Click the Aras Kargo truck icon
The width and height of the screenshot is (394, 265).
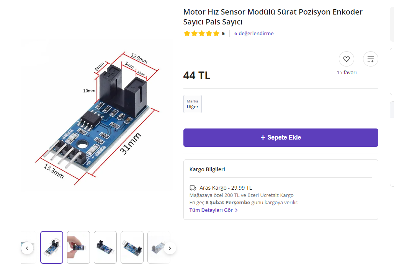click(193, 188)
